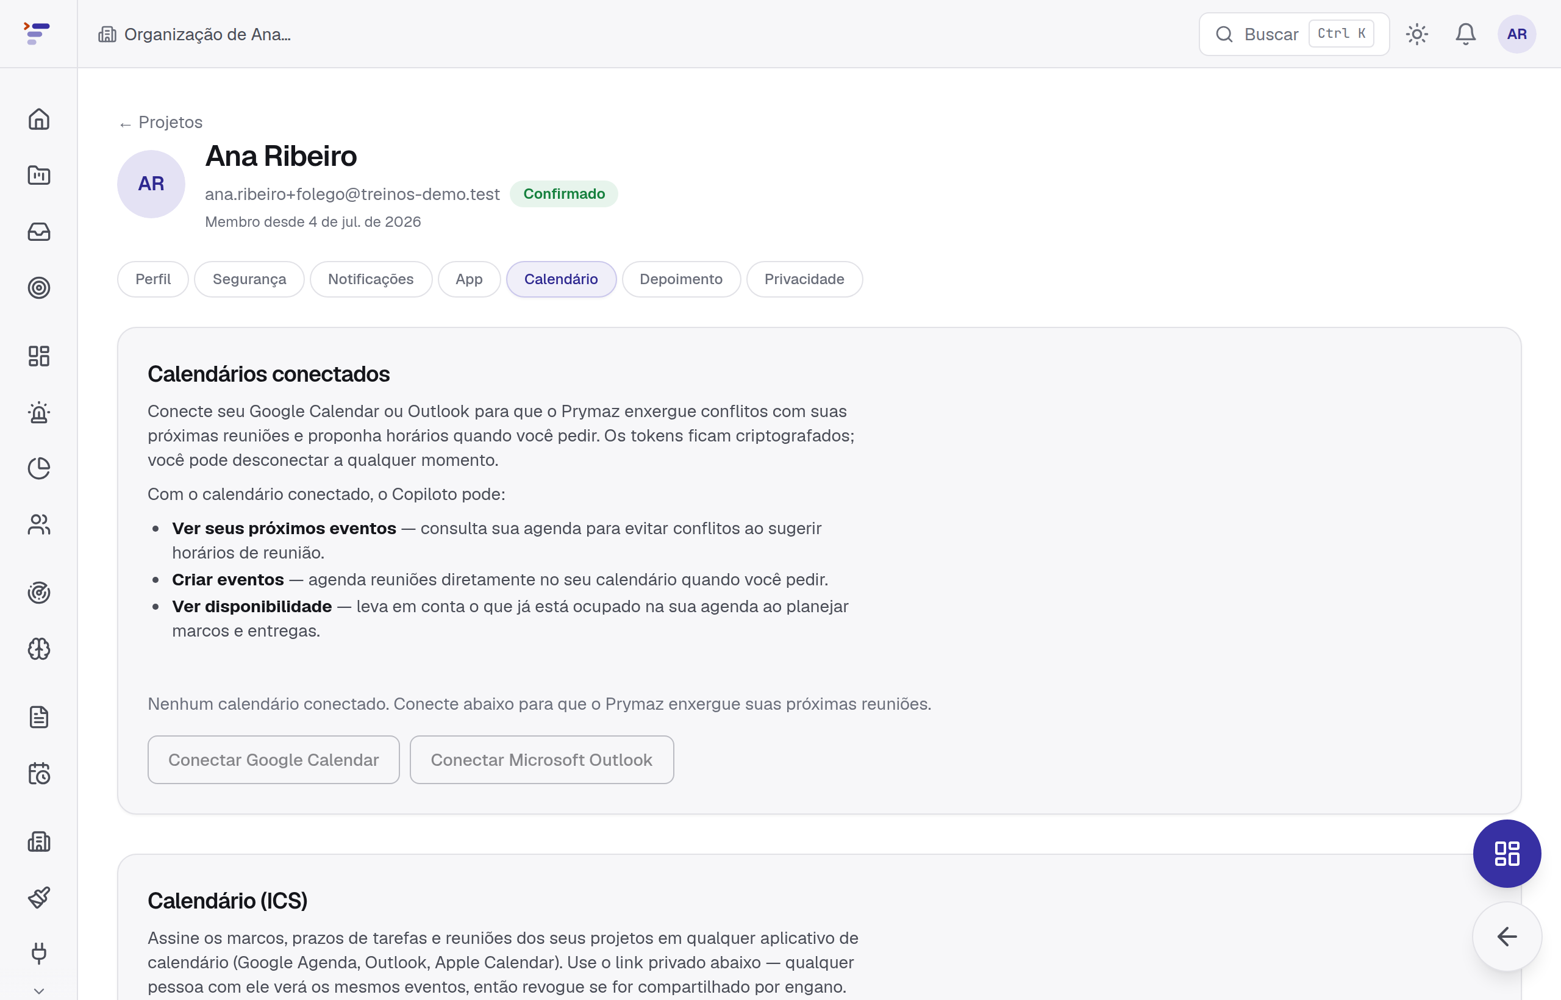Open the floating purple grid button
Image resolution: width=1561 pixels, height=1000 pixels.
(1507, 853)
